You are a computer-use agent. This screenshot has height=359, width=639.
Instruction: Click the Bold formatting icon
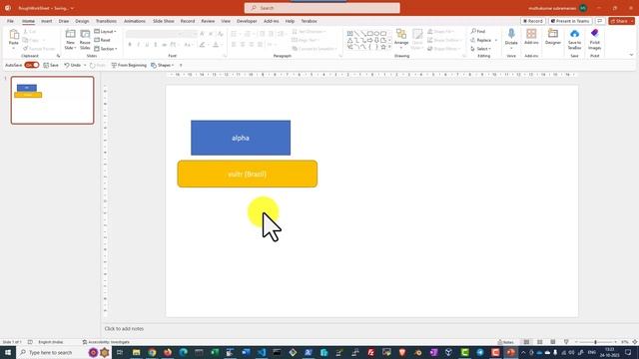click(x=130, y=45)
